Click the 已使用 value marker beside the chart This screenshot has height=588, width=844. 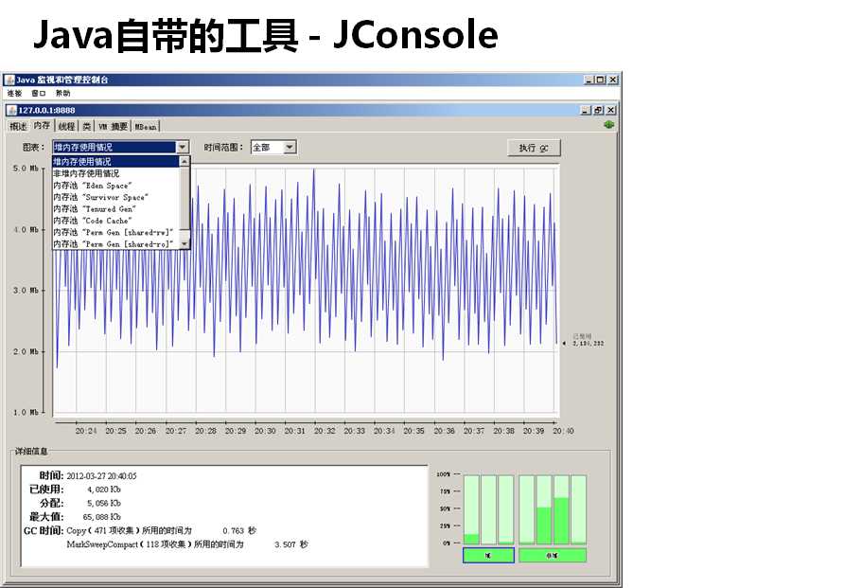point(585,340)
